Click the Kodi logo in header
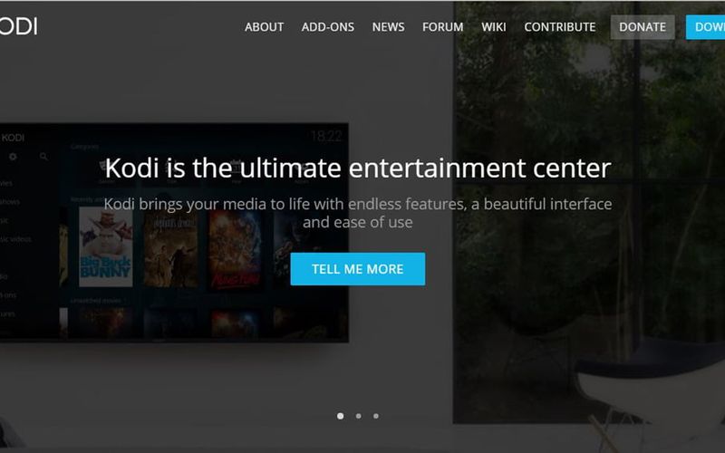The height and width of the screenshot is (453, 725). (x=18, y=26)
